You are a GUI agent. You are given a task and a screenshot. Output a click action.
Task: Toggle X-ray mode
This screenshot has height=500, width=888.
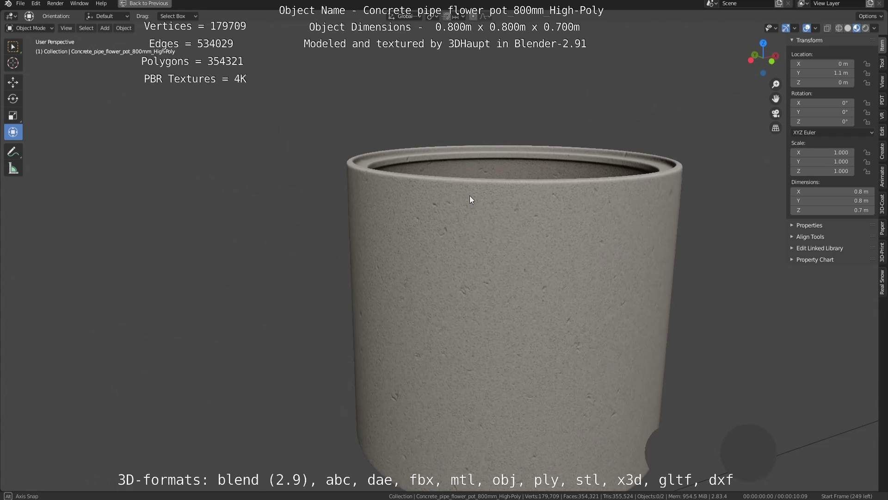point(827,28)
